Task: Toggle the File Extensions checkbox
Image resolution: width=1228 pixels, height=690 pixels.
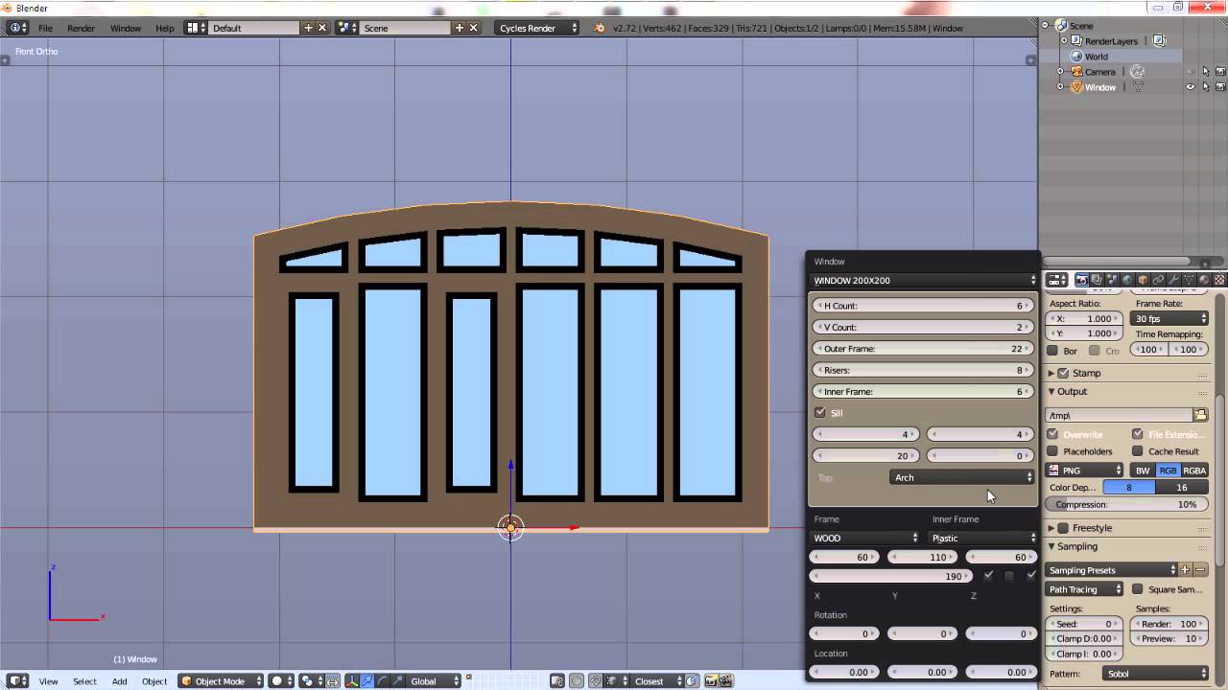Action: tap(1138, 434)
